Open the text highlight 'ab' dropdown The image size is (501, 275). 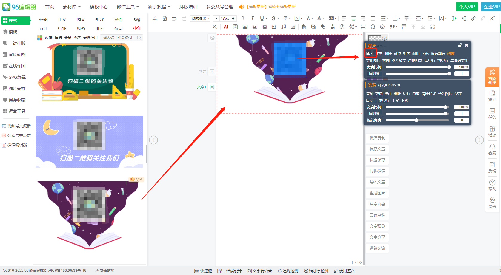click(332, 18)
